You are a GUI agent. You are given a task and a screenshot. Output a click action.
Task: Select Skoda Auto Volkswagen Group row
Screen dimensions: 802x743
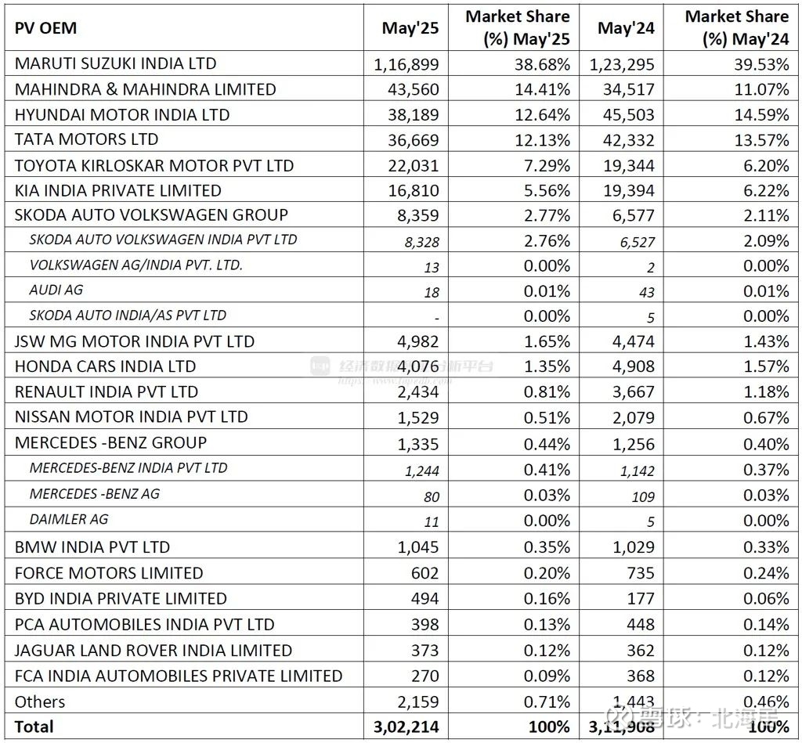point(151,215)
